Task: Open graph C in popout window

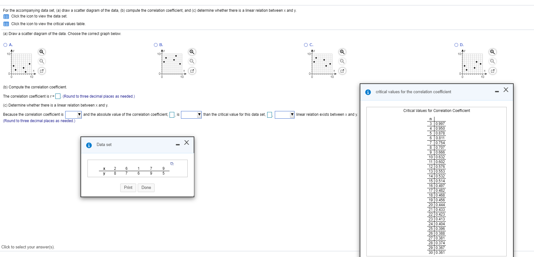Action: coord(342,71)
